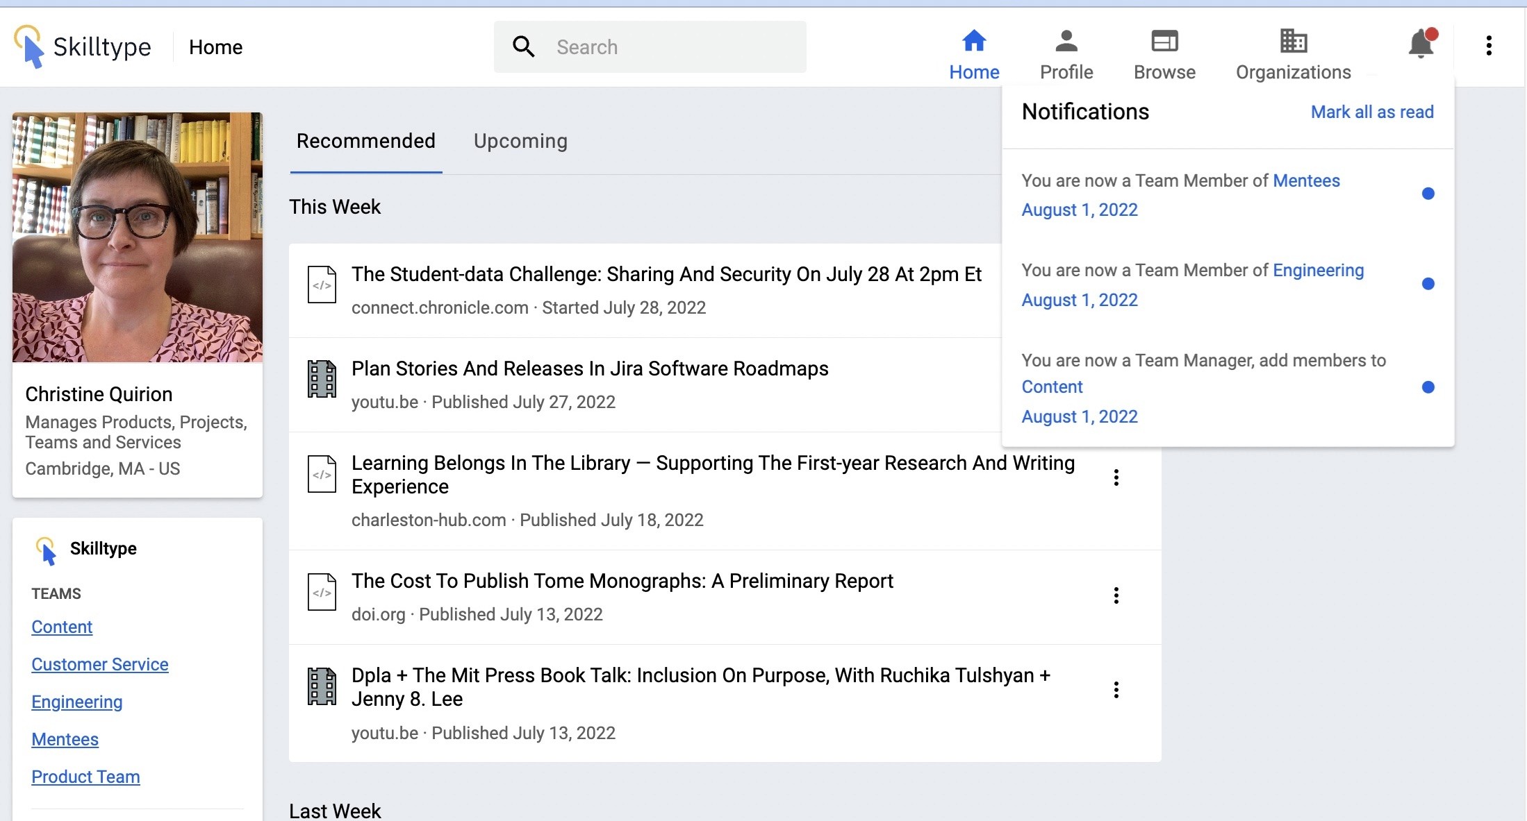Go to the Profile page icon
Viewport: 1527px width, 821px height.
(1066, 41)
